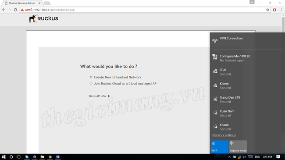Viewport: 285px width, 160px height.
Task: Click the Wi-Fi signal icon beside Trang Den 318
Action: (x=215, y=99)
